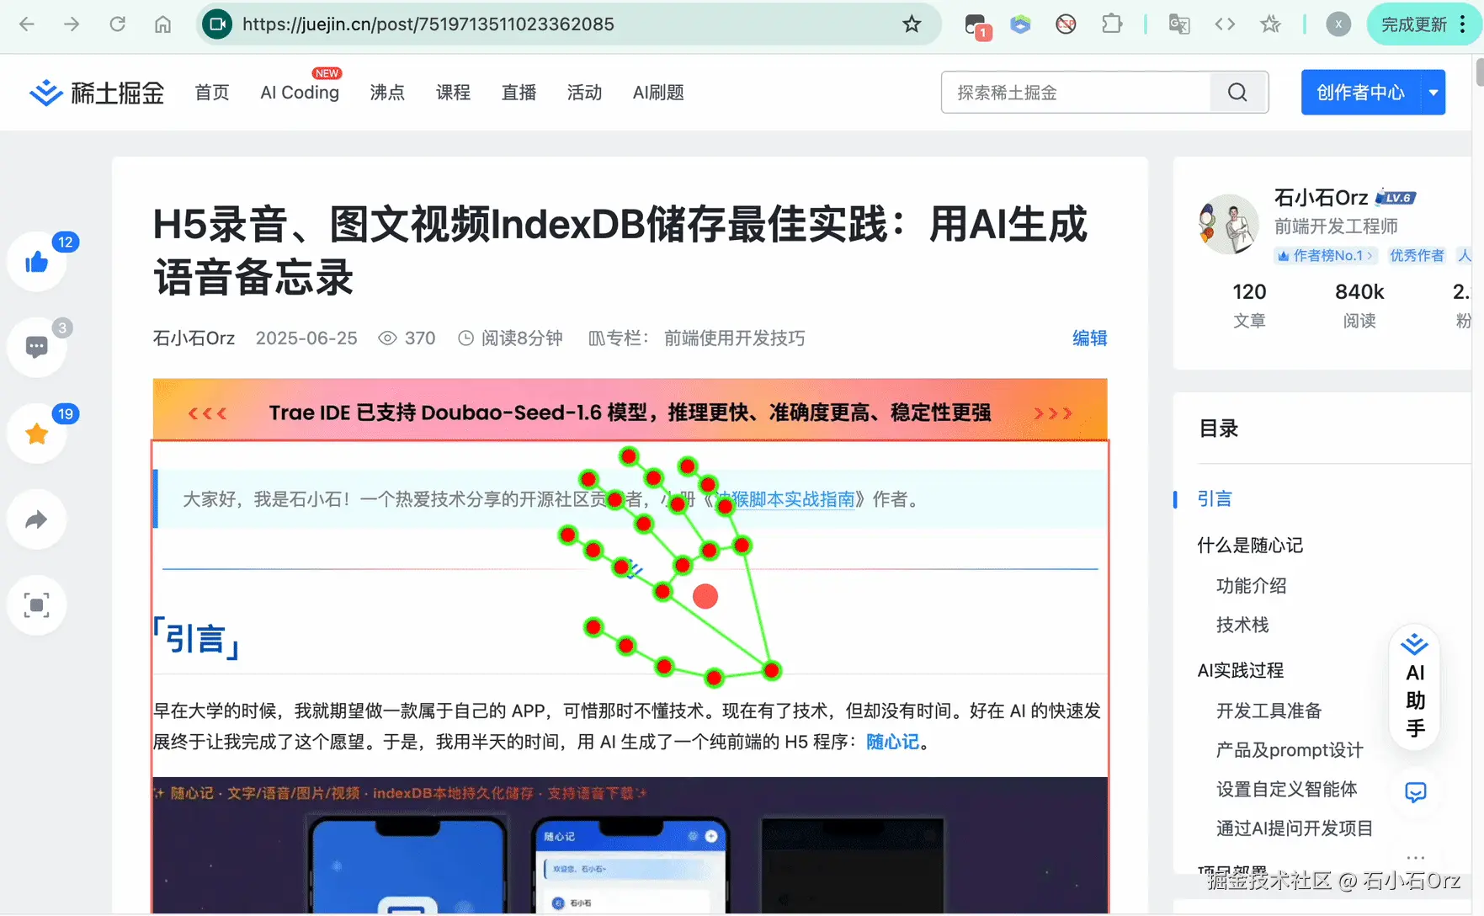The image size is (1484, 916).
Task: Click the camera site-info icon in address bar
Action: (217, 24)
